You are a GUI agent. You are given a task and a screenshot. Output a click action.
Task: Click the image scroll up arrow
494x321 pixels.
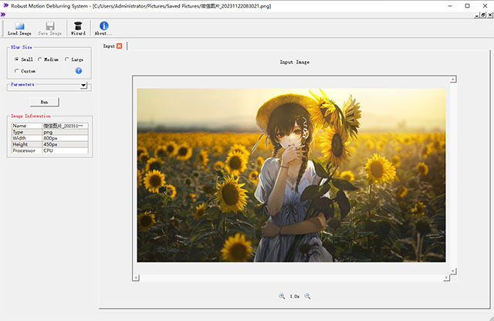point(454,79)
